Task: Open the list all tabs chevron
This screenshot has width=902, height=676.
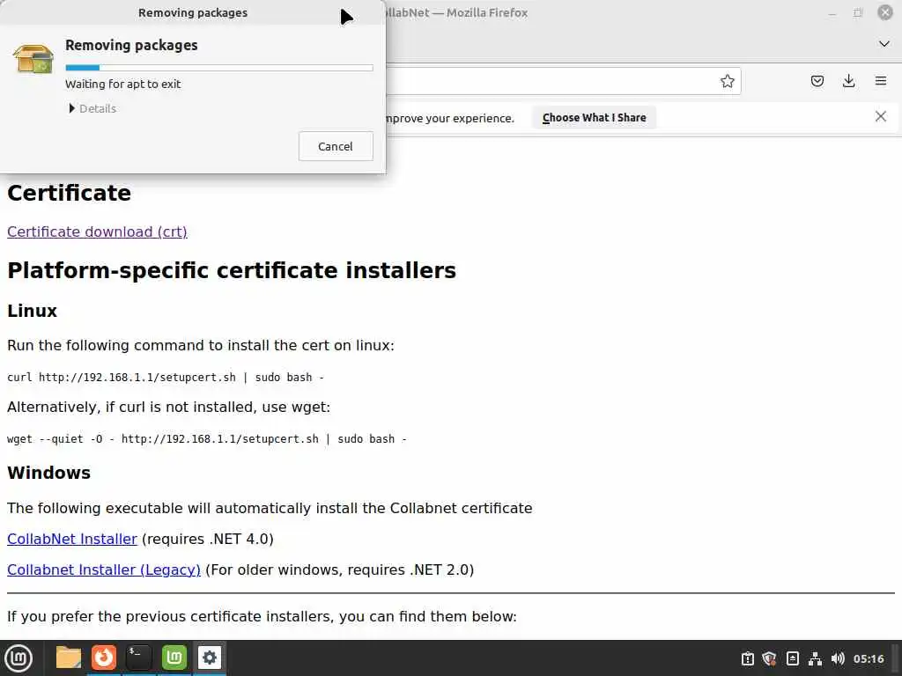Action: [884, 44]
